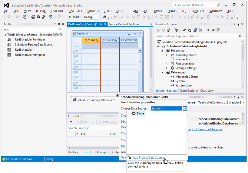
Task: Sync with active document in Solution Explorer
Action: (184, 30)
